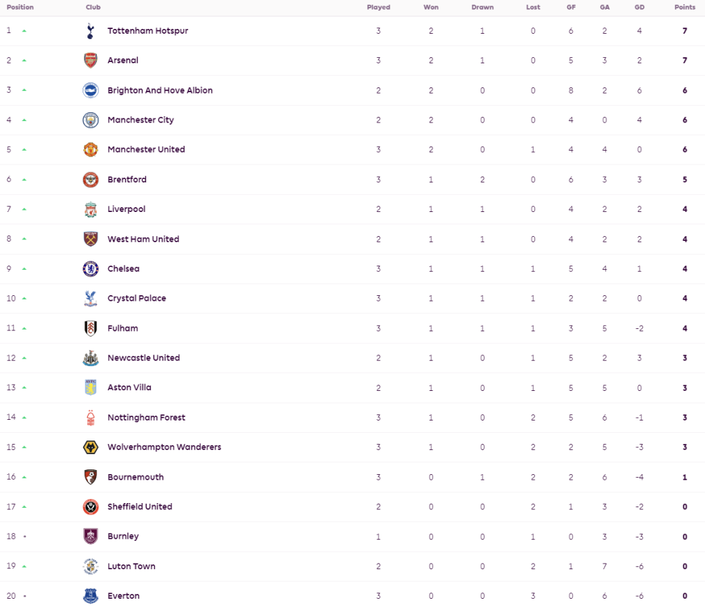Click the Arsenal club crest icon
Screen dimensions: 705x607
[x=90, y=61]
